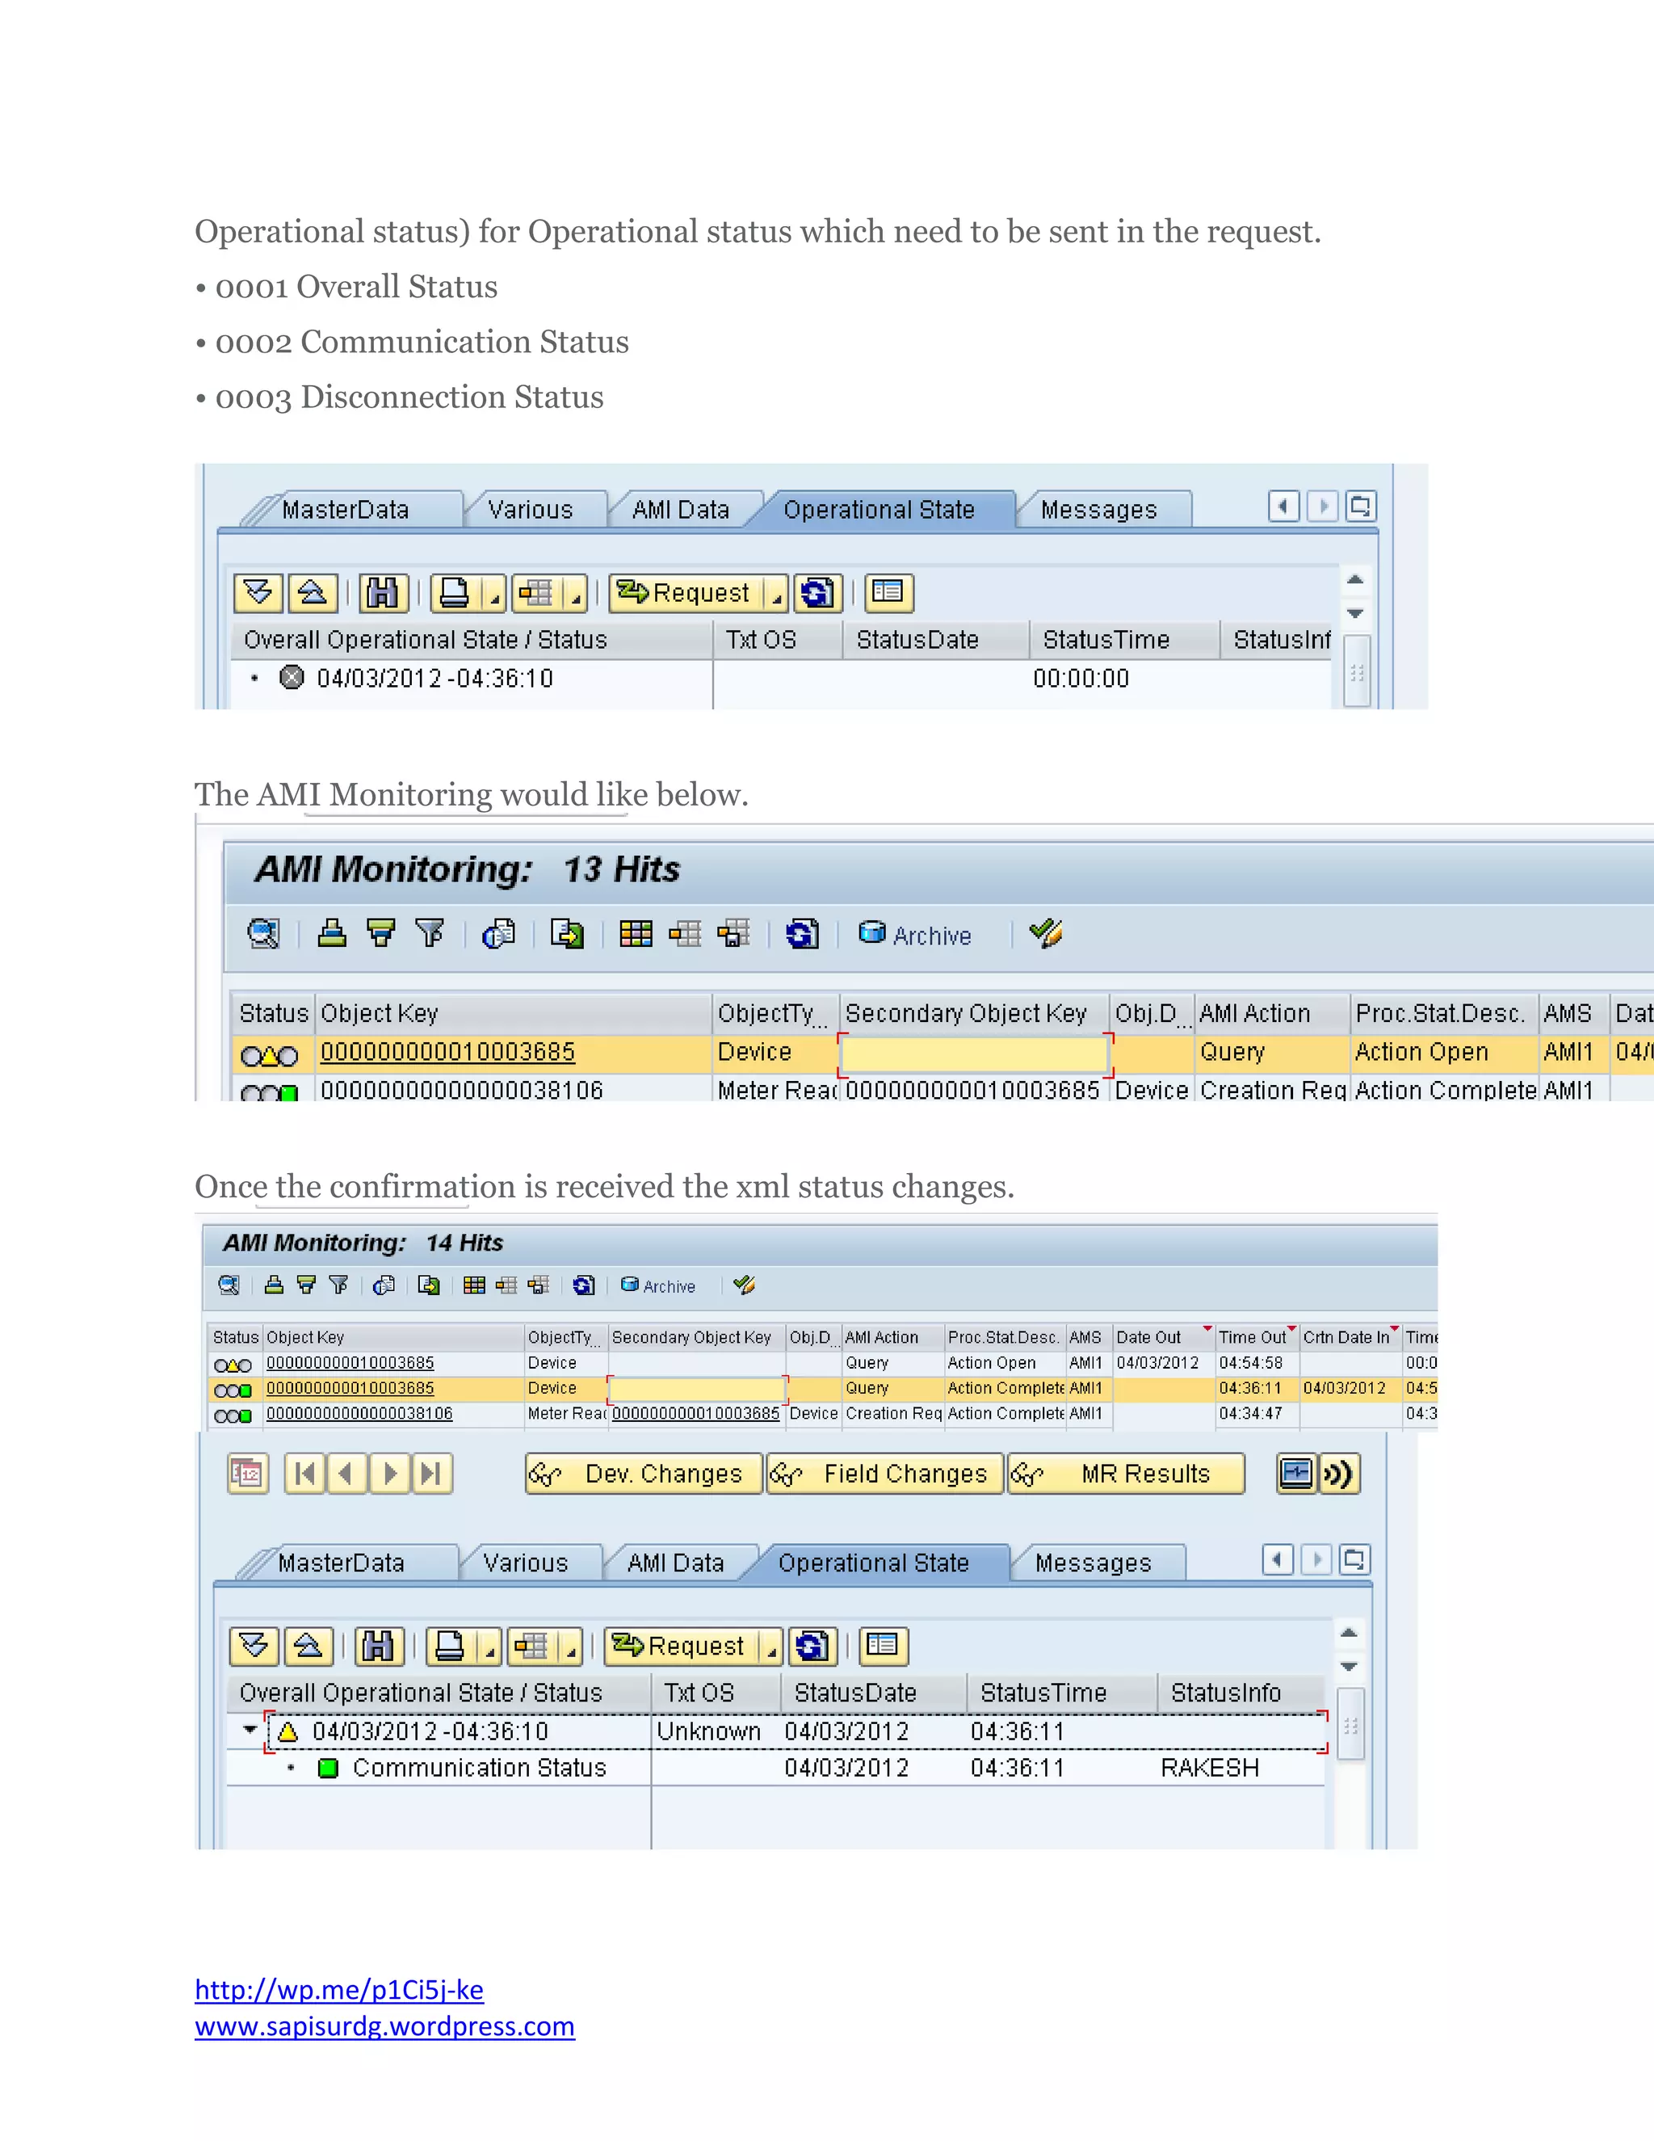Switch to AMI Data tab in top screenshot
Viewport: 1654px width, 2141px height.
[x=681, y=510]
